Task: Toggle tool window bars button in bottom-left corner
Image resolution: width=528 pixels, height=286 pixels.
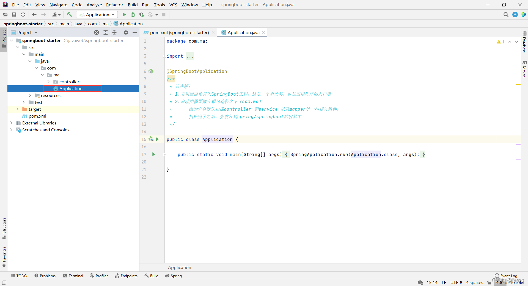Action: click(x=4, y=282)
